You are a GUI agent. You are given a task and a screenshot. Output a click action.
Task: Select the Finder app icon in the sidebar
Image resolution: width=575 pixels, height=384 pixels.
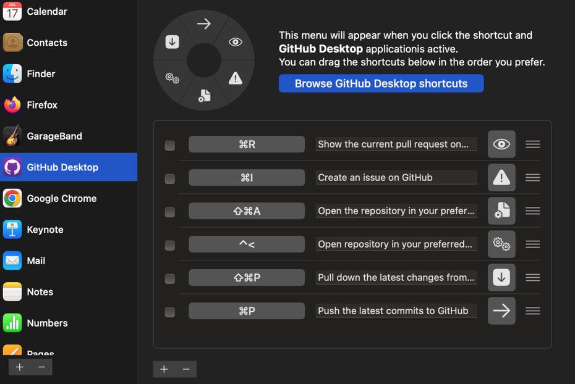[x=12, y=73]
